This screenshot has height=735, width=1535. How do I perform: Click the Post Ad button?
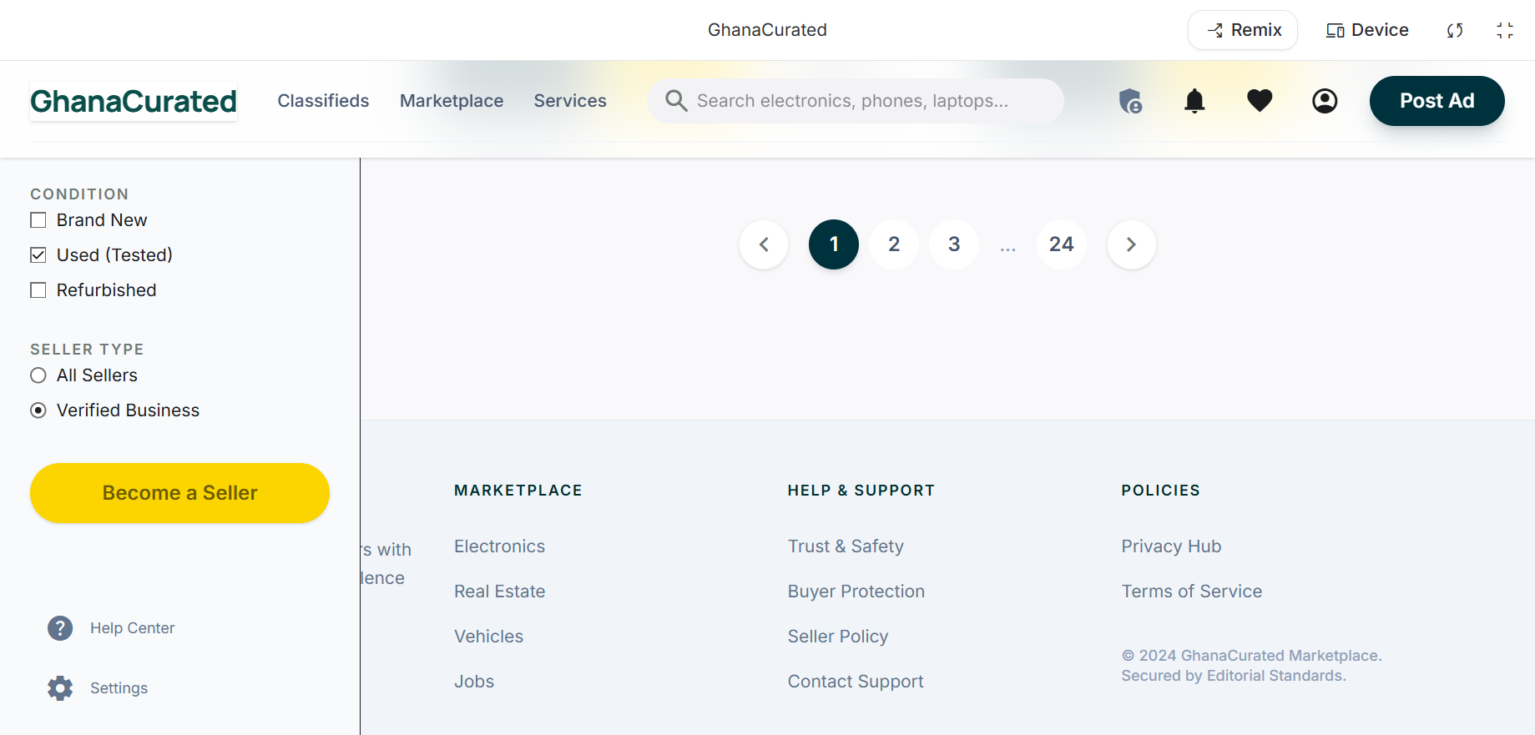point(1437,101)
